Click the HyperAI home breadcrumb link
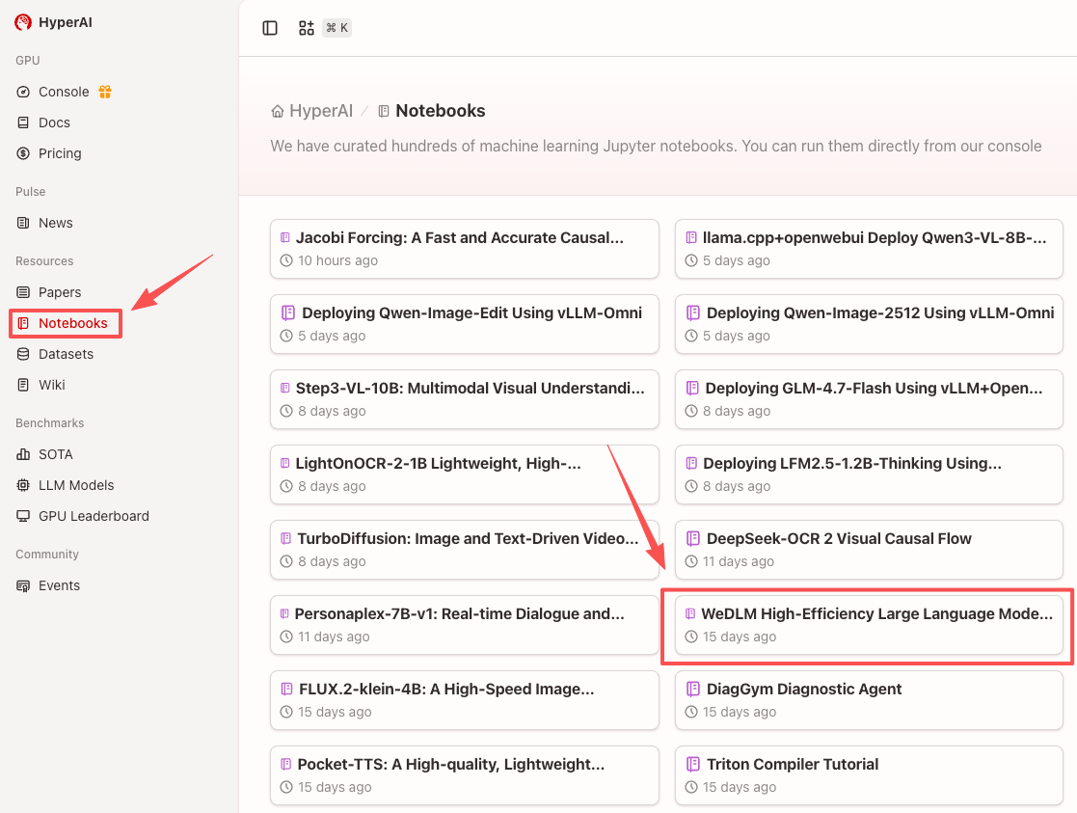 pos(311,111)
